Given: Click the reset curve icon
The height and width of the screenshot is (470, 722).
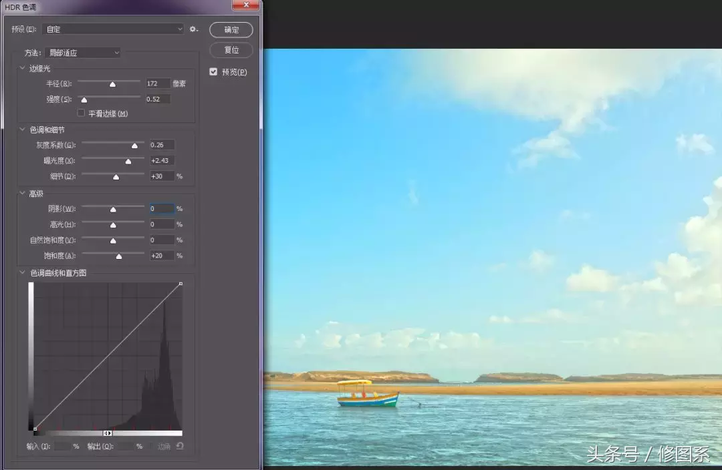Looking at the screenshot, I should tap(180, 445).
